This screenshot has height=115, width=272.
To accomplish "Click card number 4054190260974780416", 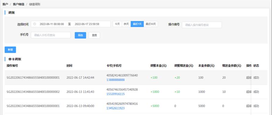I will point(122,104).
